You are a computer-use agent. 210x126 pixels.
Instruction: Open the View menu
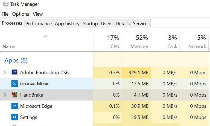coord(38,14)
